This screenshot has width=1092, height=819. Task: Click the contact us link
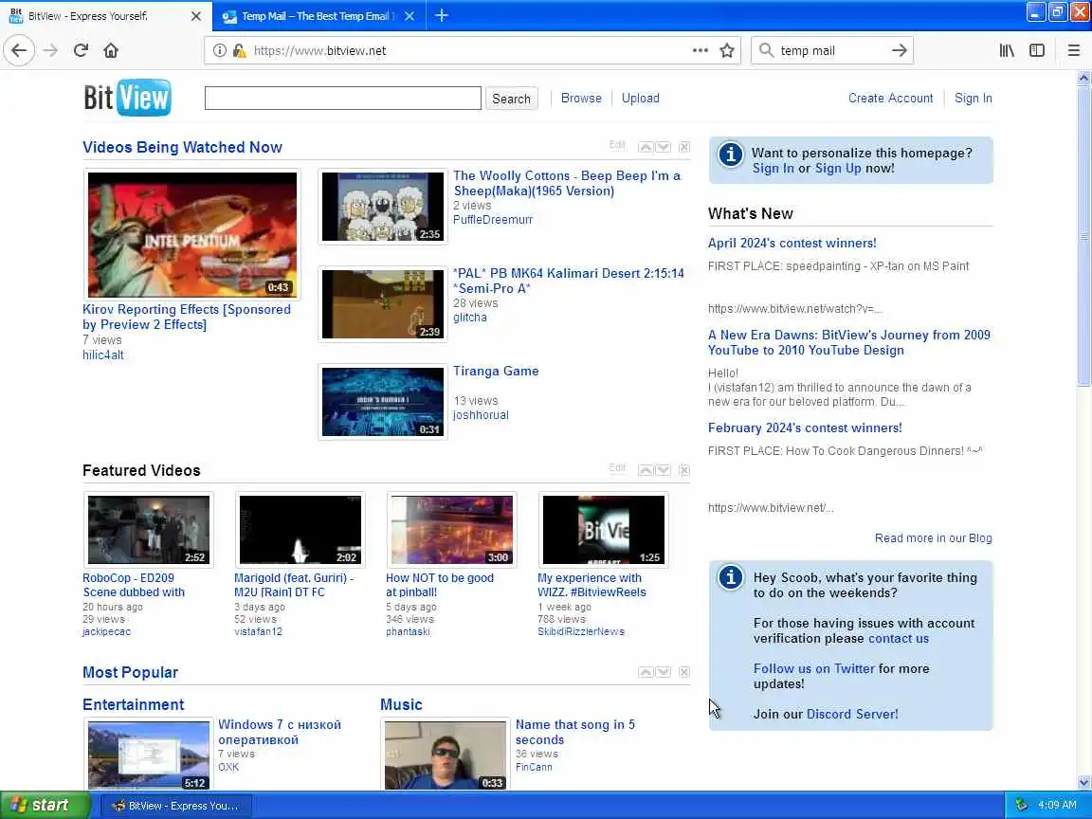(x=899, y=639)
